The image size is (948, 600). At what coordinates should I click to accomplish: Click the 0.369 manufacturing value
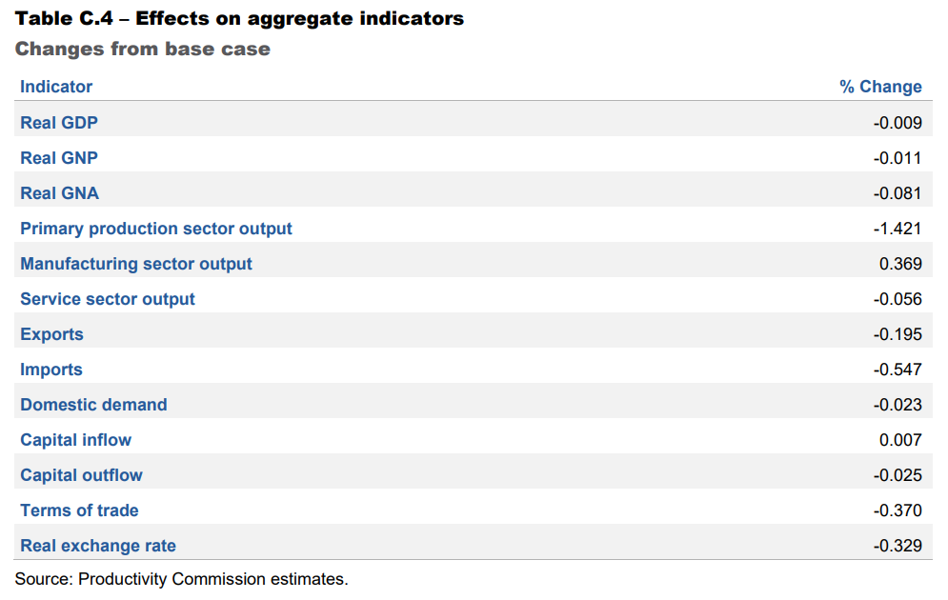[900, 264]
